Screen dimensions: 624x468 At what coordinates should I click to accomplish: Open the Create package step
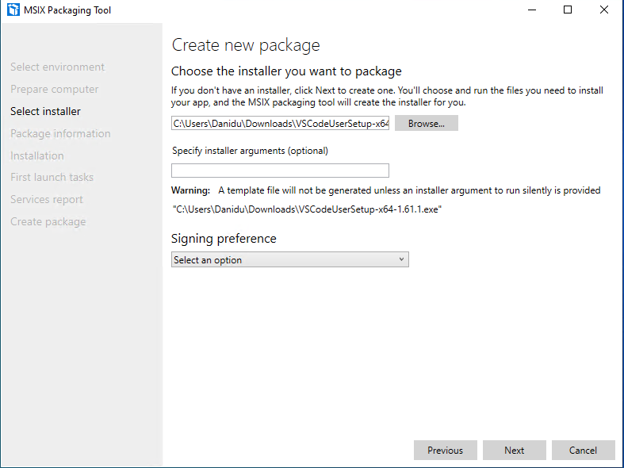tap(48, 221)
